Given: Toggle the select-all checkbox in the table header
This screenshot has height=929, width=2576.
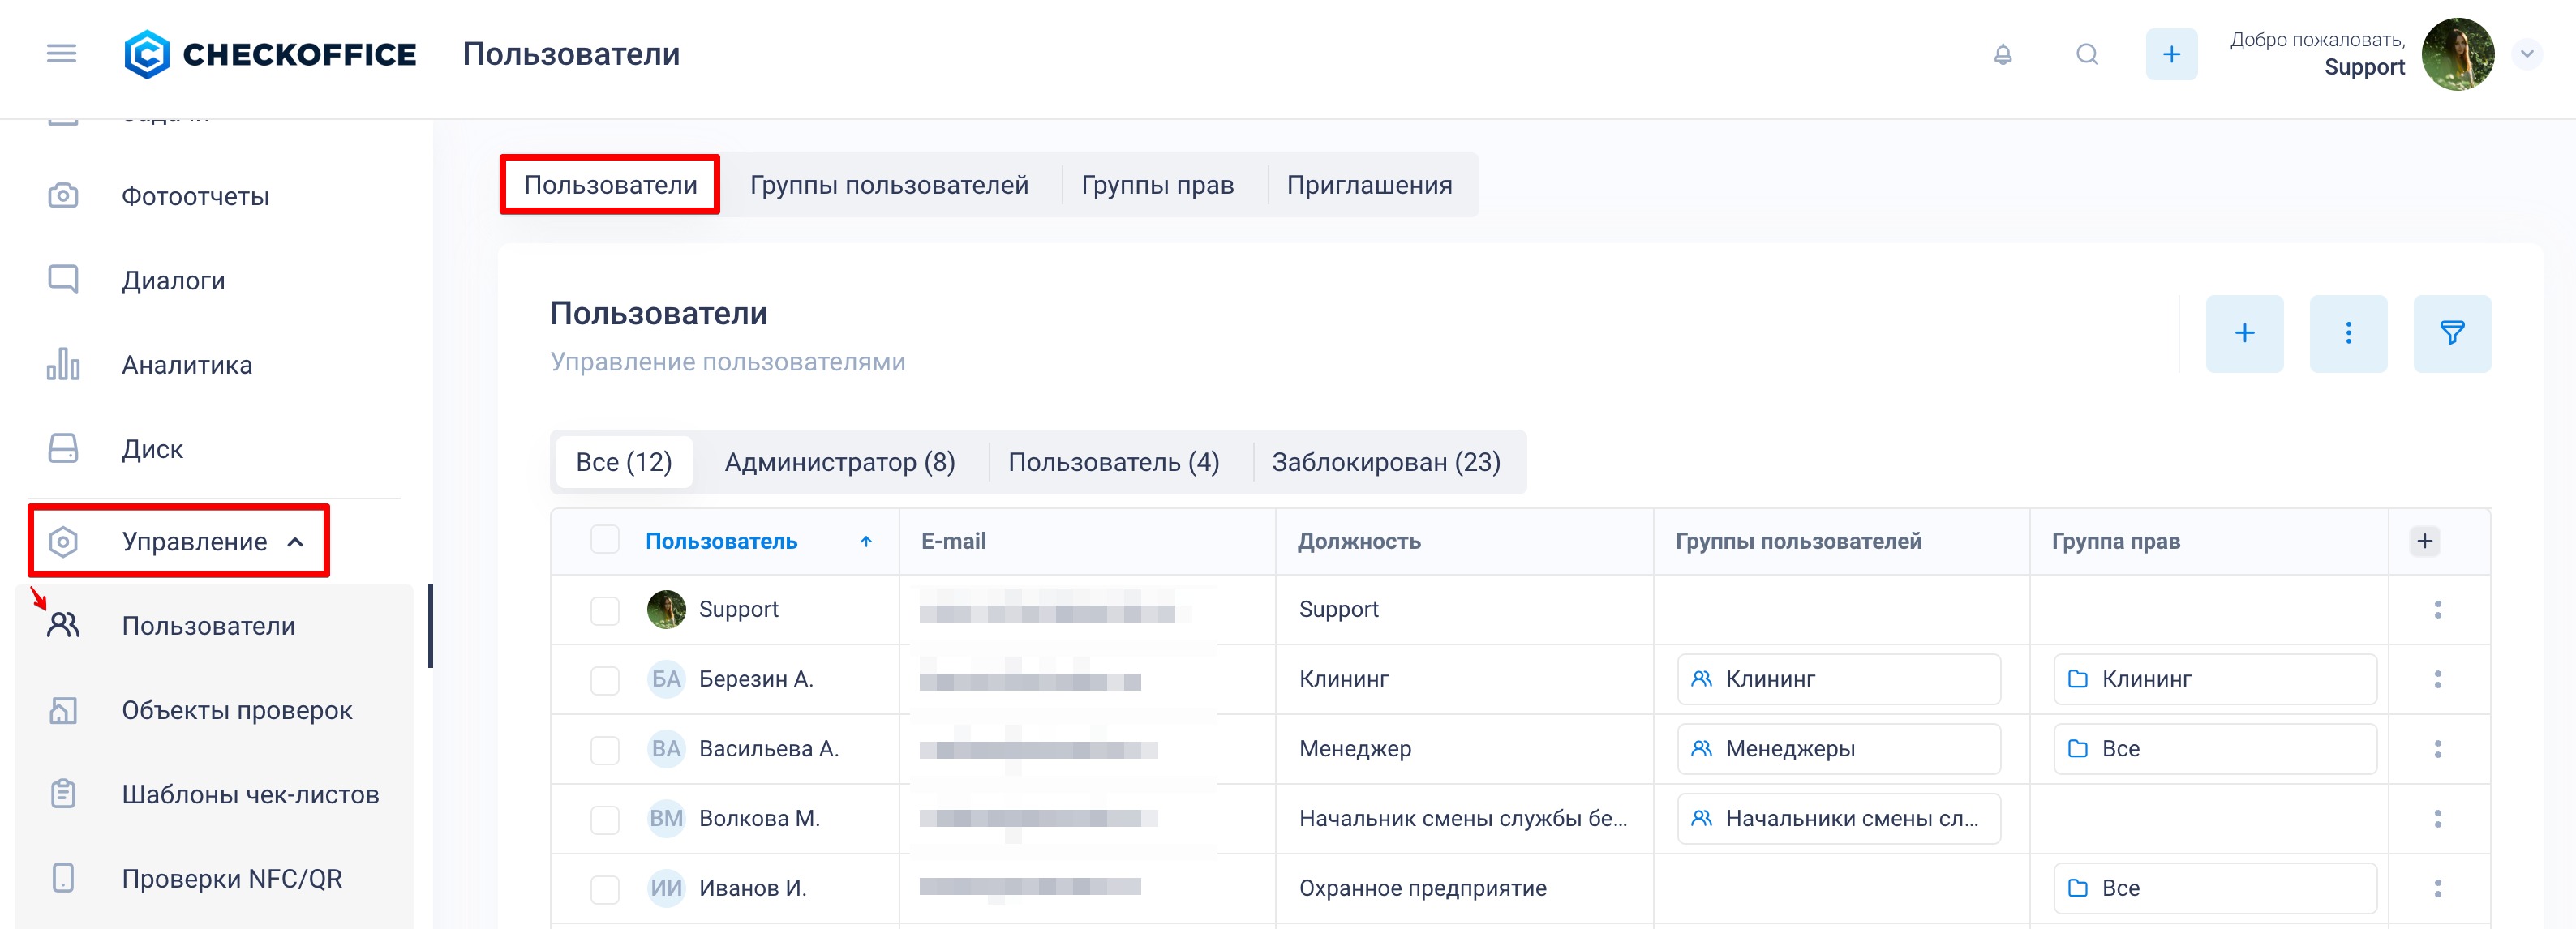Looking at the screenshot, I should [604, 539].
